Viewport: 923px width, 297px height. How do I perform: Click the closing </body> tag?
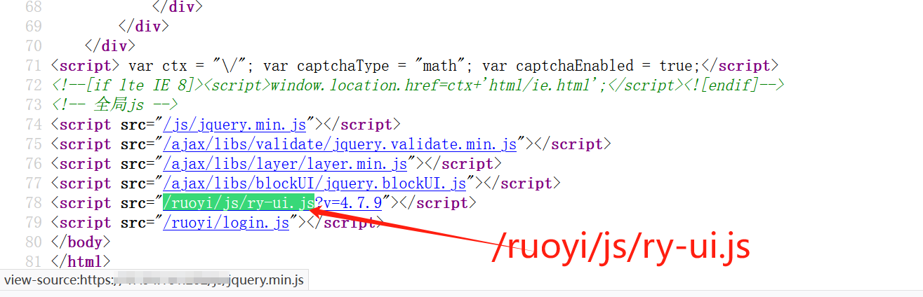coord(81,242)
